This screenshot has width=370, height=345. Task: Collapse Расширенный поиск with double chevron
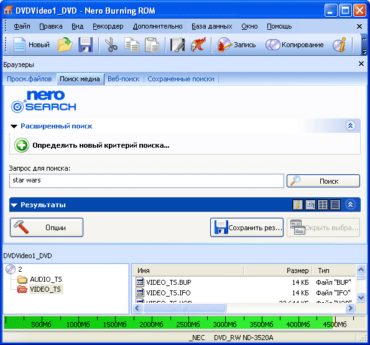351,125
